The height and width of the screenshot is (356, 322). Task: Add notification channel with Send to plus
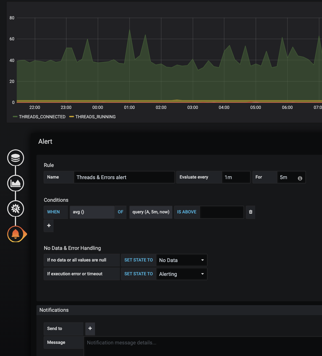[90, 328]
